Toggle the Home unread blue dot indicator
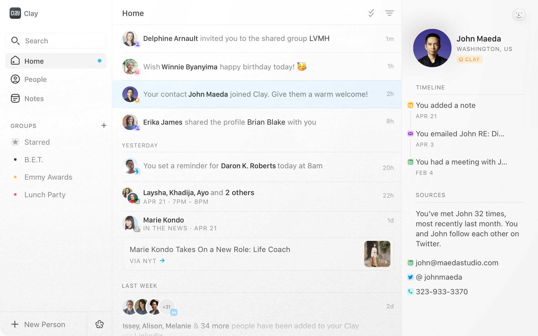Screen dimensions: 538x336 [x=99, y=61]
